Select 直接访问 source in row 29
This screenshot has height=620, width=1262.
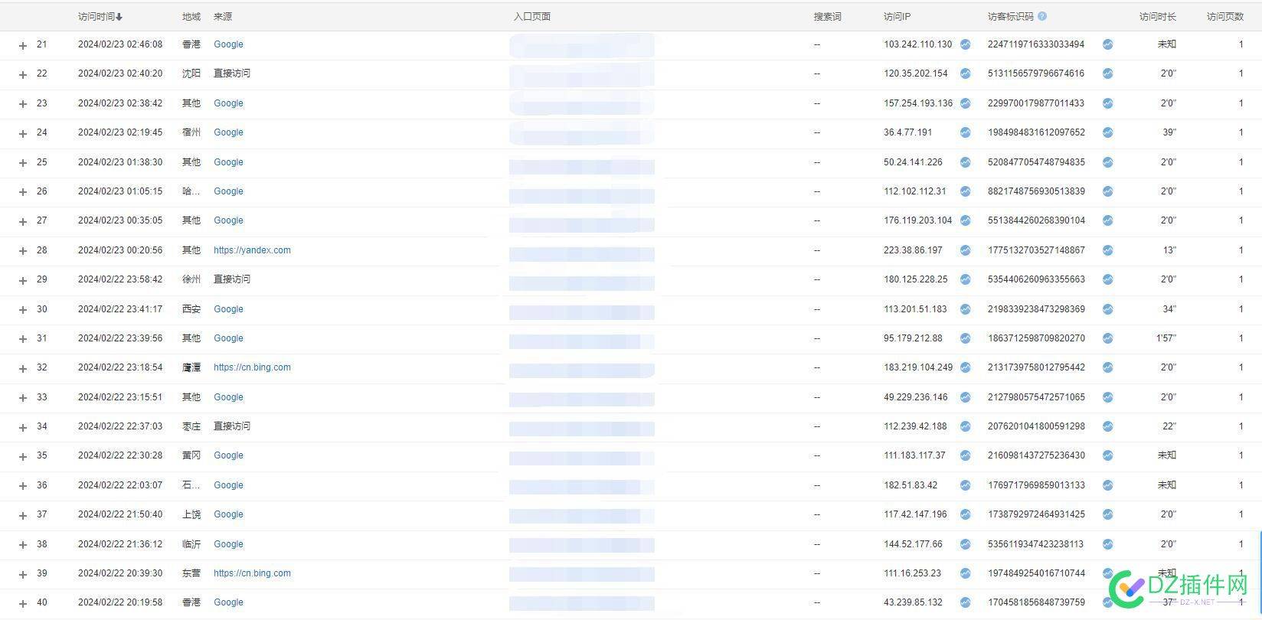click(x=232, y=279)
